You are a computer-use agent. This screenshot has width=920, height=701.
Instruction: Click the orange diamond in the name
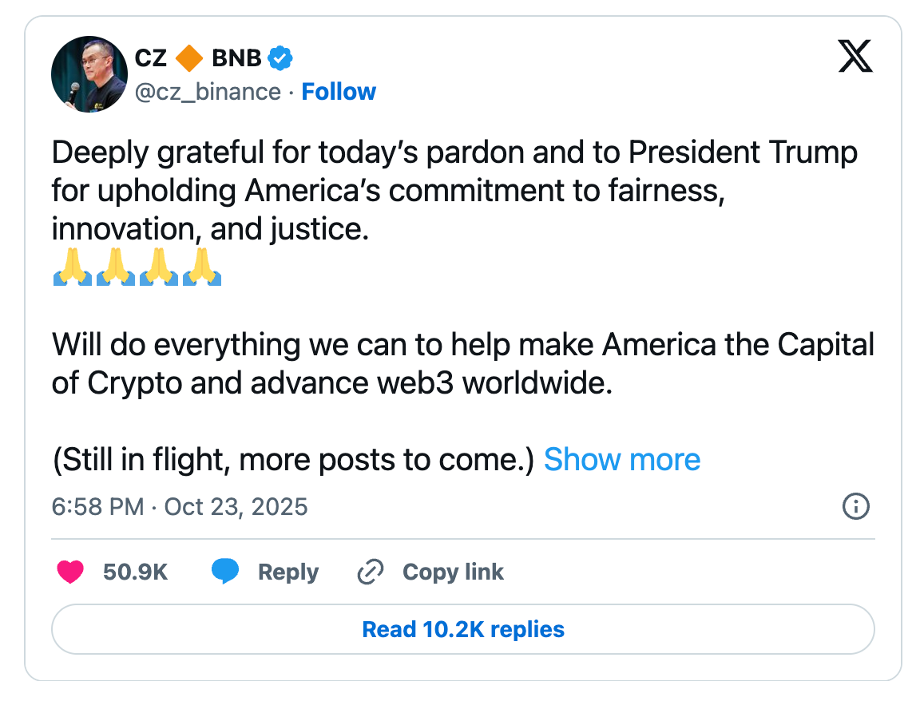(188, 58)
